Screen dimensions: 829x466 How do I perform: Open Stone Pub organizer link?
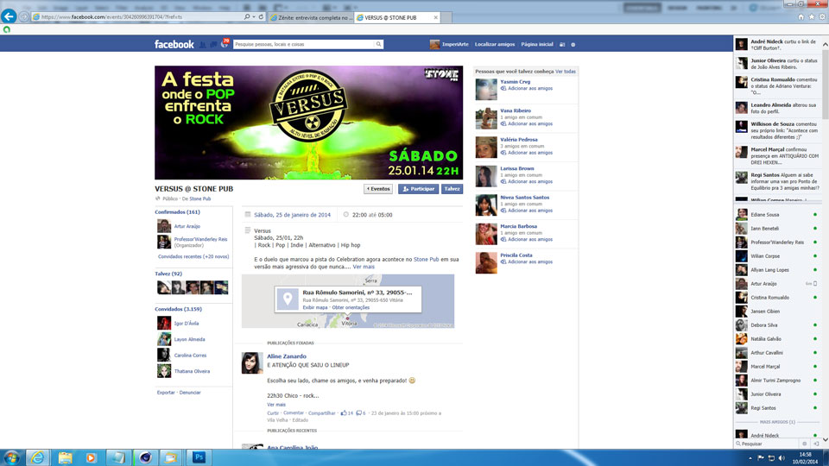point(199,198)
